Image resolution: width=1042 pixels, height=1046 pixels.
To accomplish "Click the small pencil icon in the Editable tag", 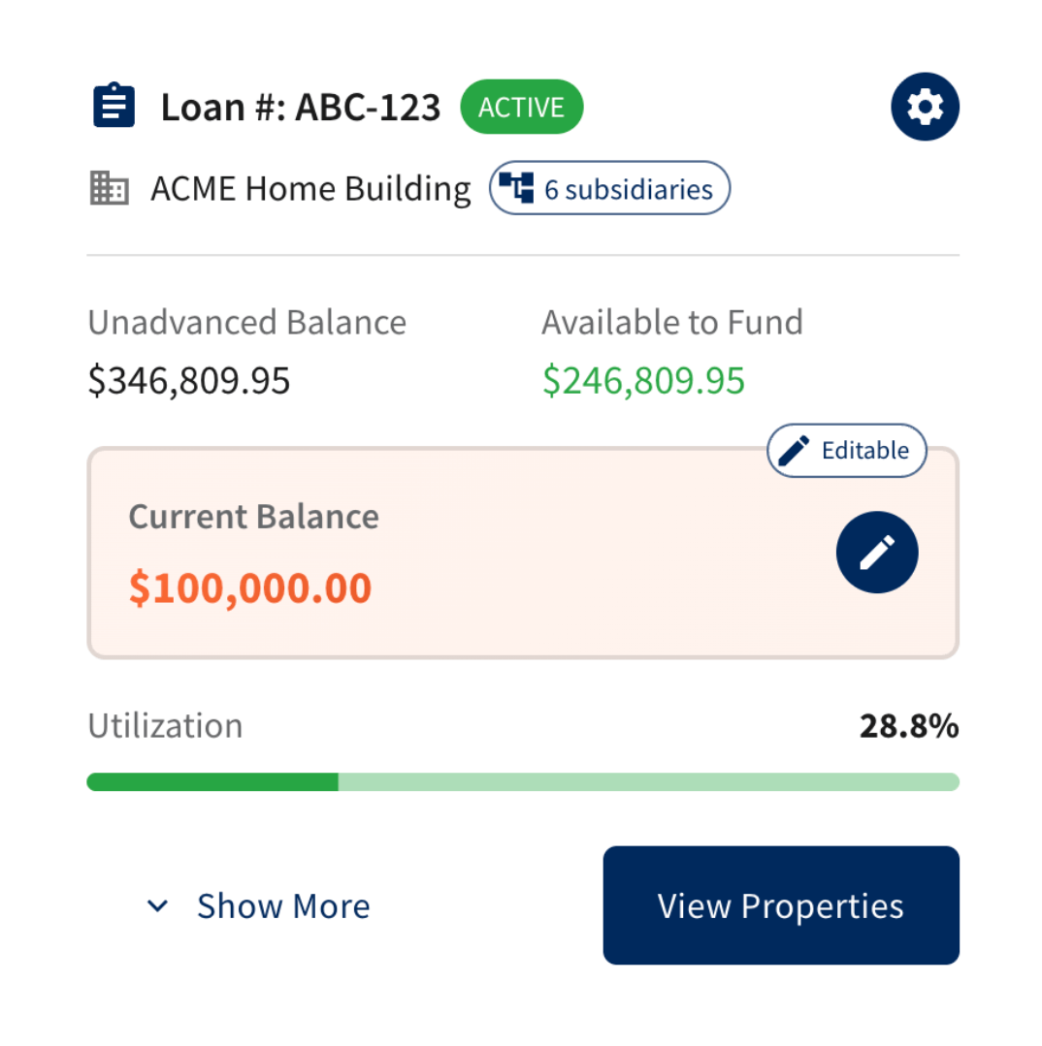I will pos(794,451).
